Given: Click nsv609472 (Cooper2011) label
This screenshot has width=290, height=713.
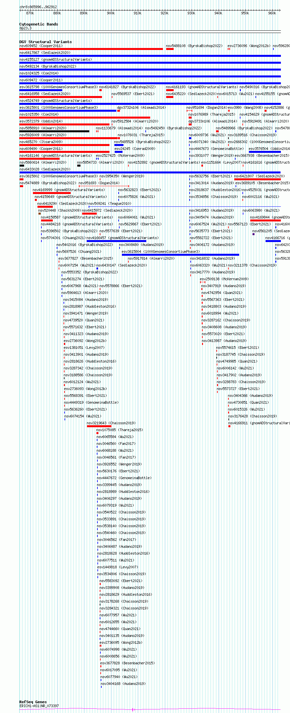Looking at the screenshot, I should click(41, 80).
